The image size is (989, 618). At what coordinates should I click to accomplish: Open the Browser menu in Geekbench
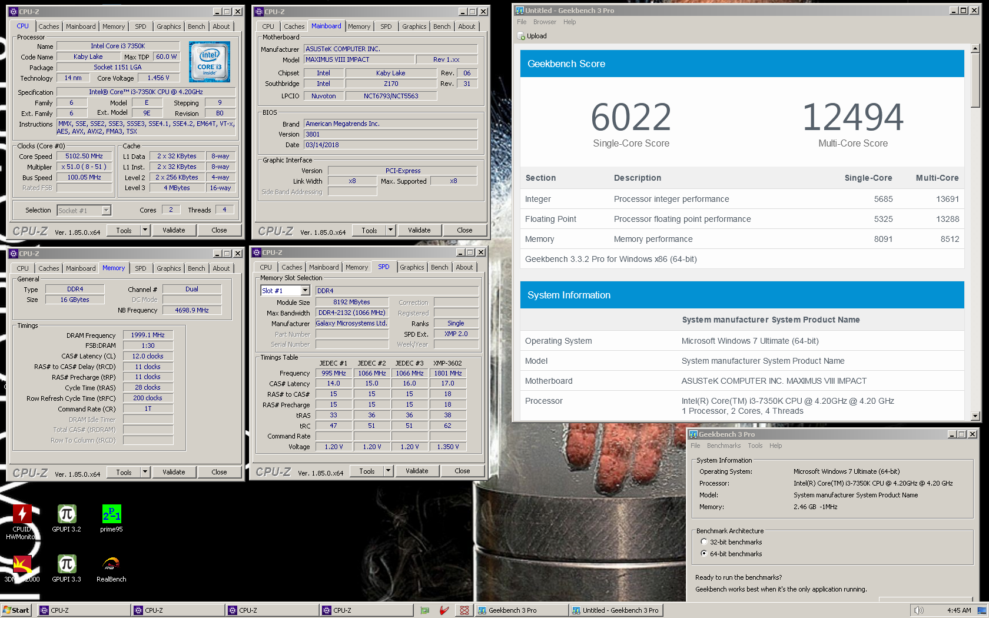point(545,22)
